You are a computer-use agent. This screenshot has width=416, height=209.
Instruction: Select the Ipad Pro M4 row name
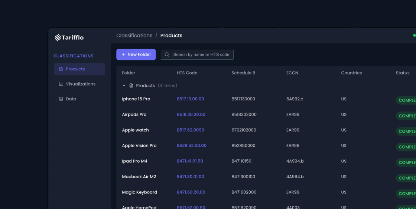[x=135, y=161]
